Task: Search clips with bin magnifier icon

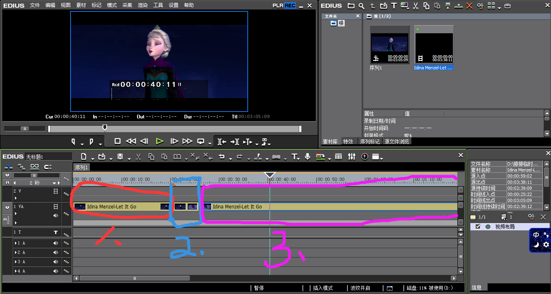Action: (x=361, y=6)
